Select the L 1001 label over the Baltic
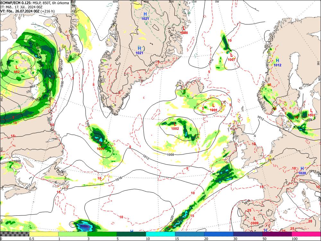 [311, 113]
